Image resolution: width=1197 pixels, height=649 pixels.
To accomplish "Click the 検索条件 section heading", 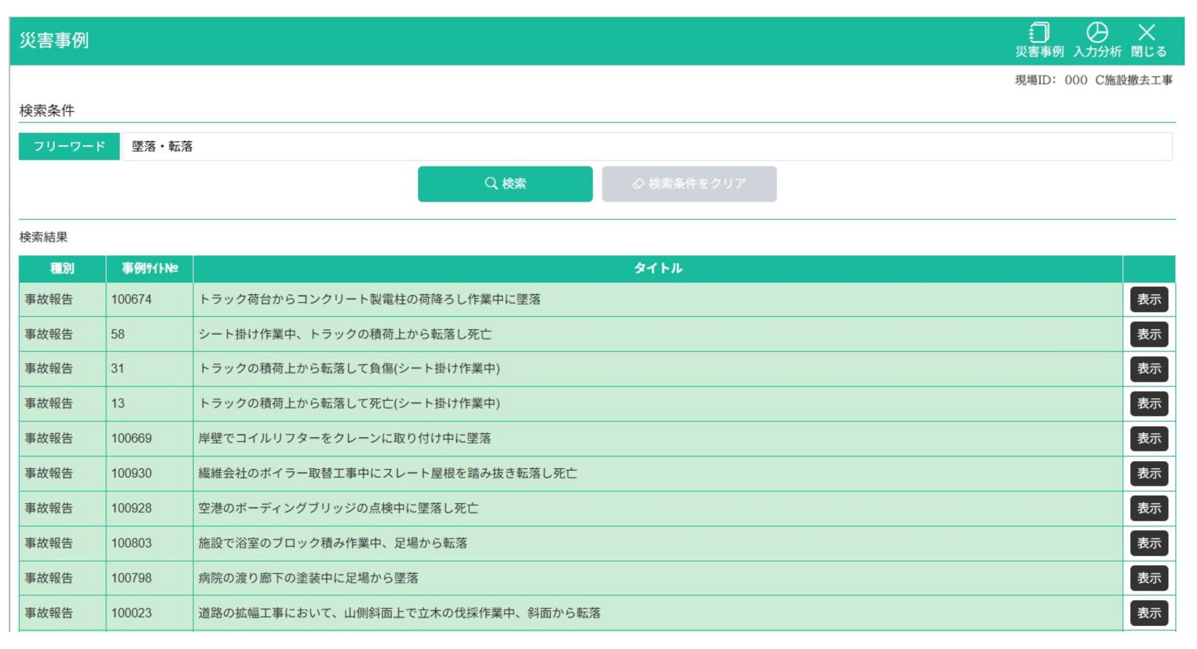I will coord(47,111).
